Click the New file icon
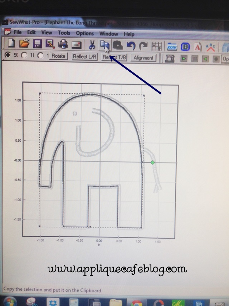The height and width of the screenshot is (306, 229). pyautogui.click(x=12, y=44)
